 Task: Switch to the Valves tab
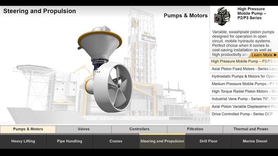coord(84,129)
